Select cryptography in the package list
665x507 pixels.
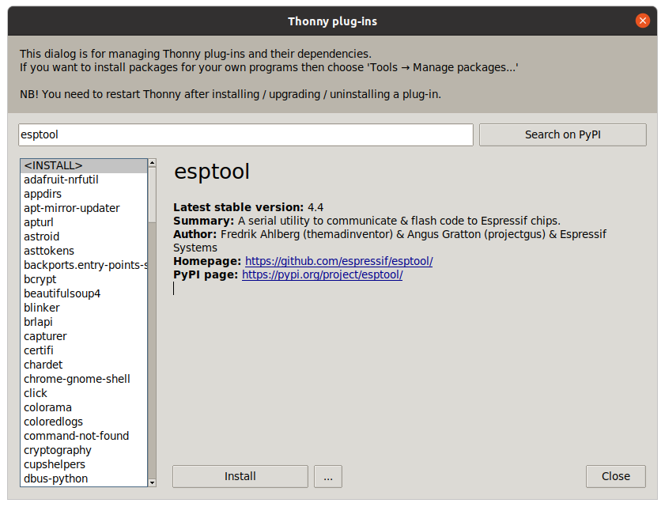point(84,450)
